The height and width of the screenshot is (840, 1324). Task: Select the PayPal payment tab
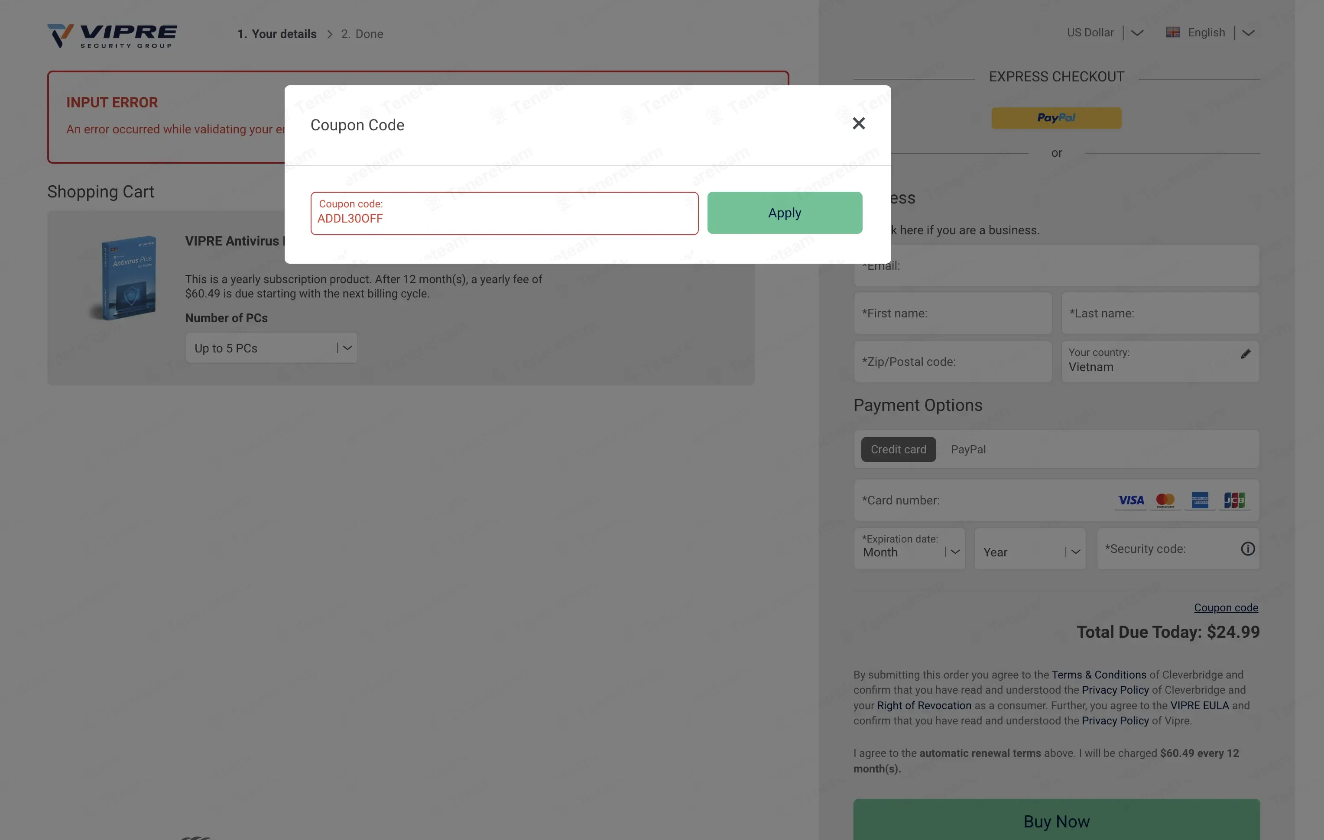(968, 449)
